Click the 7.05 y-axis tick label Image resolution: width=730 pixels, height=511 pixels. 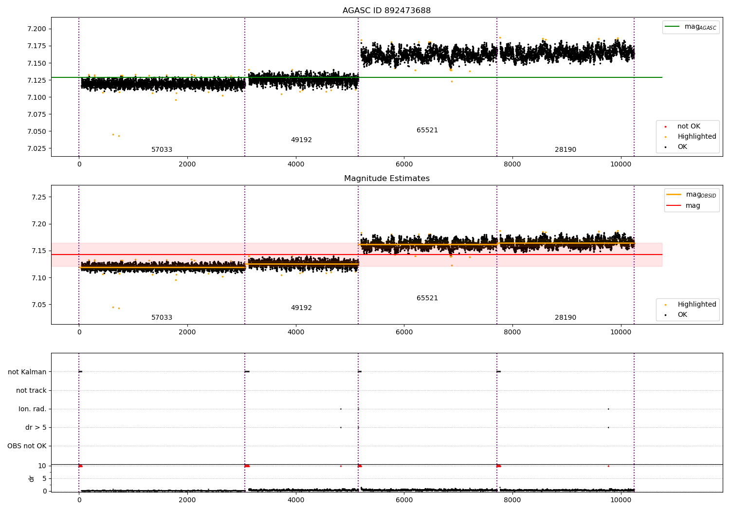click(x=38, y=305)
